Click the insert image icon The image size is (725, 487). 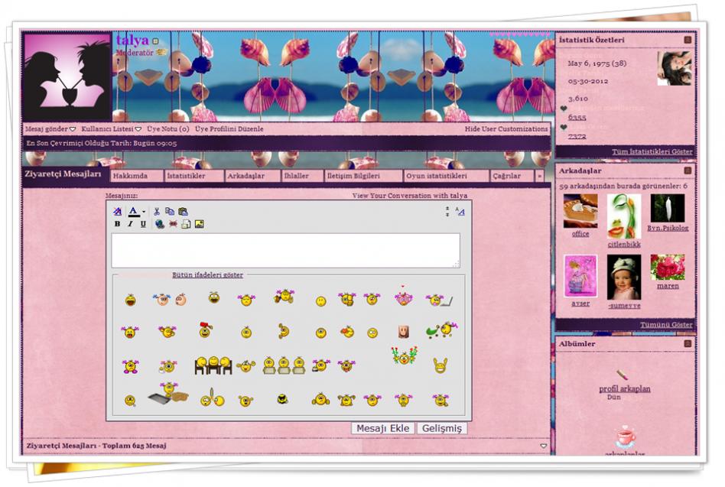(199, 224)
